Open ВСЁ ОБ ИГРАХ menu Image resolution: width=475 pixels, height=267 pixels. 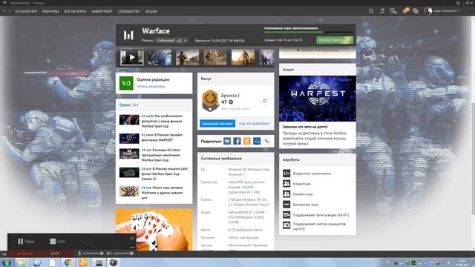click(75, 12)
